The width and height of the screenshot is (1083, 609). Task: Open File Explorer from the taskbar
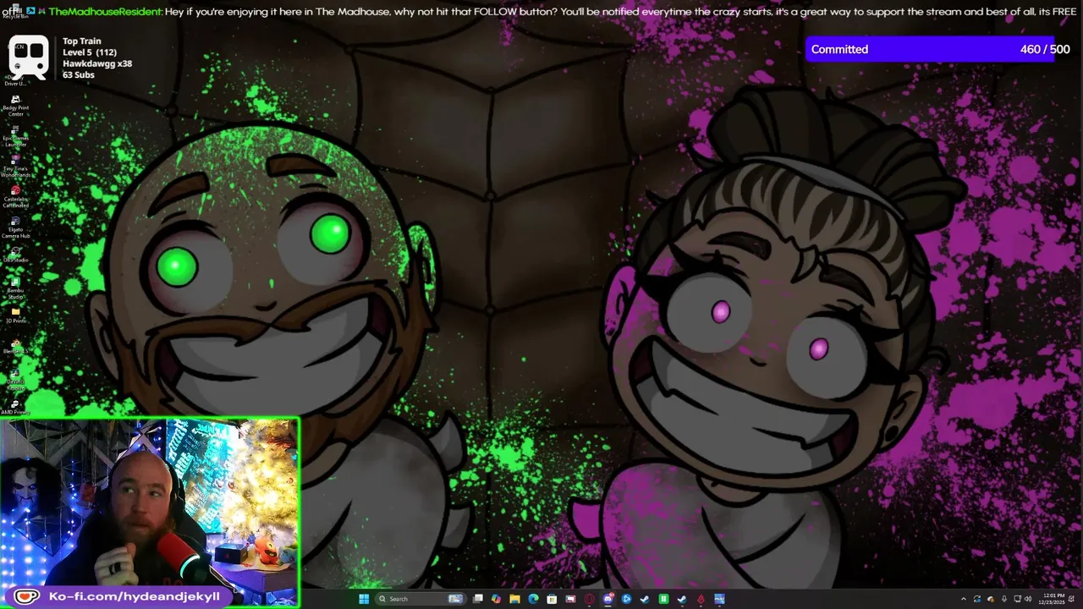tap(514, 599)
